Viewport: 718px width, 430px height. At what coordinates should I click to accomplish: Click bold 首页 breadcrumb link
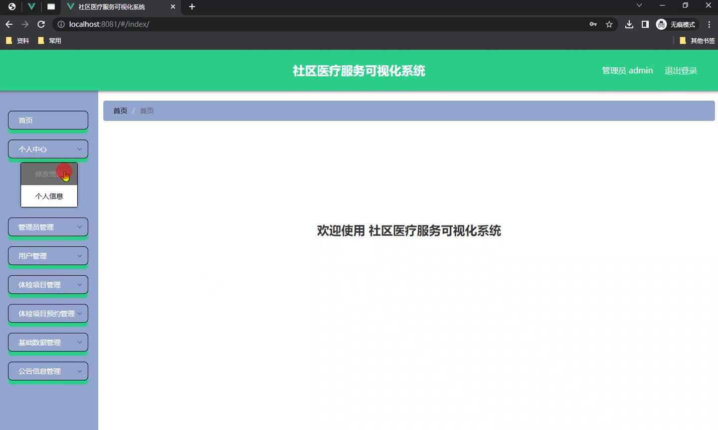tap(120, 111)
